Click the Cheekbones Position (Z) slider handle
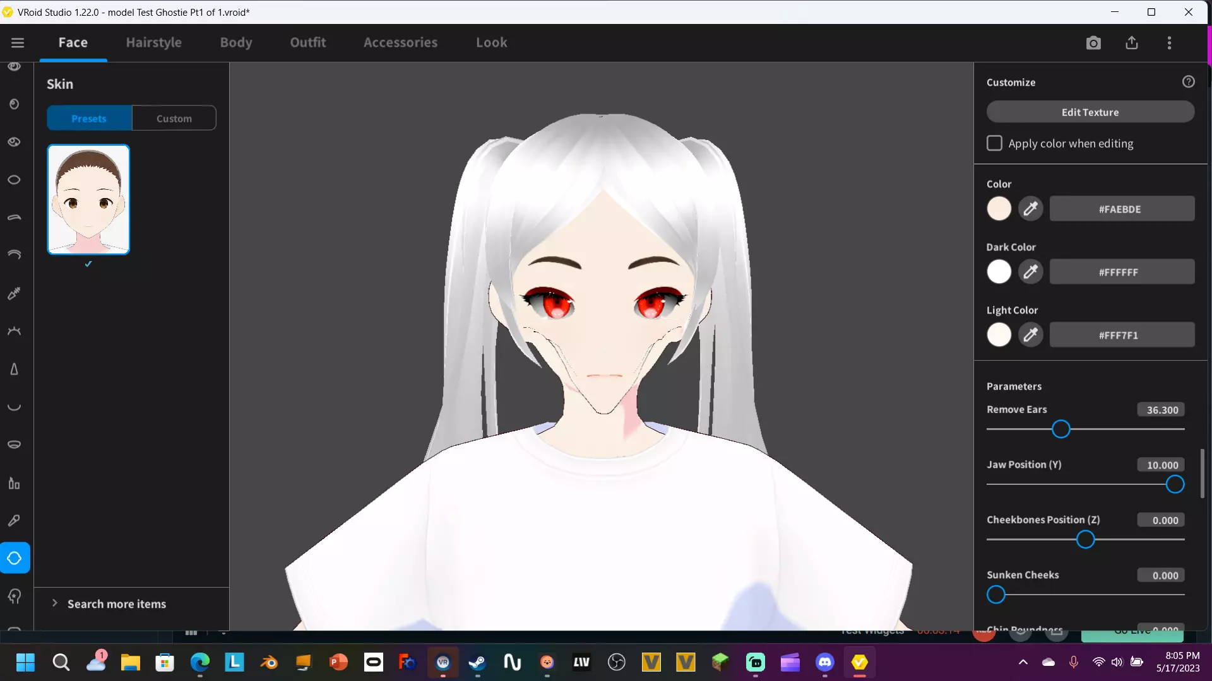1212x681 pixels. tap(1085, 540)
